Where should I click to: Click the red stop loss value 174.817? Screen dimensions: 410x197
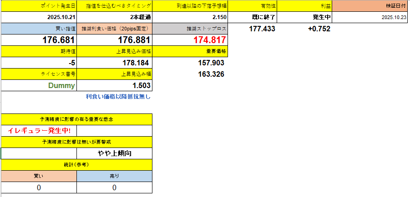coord(190,40)
